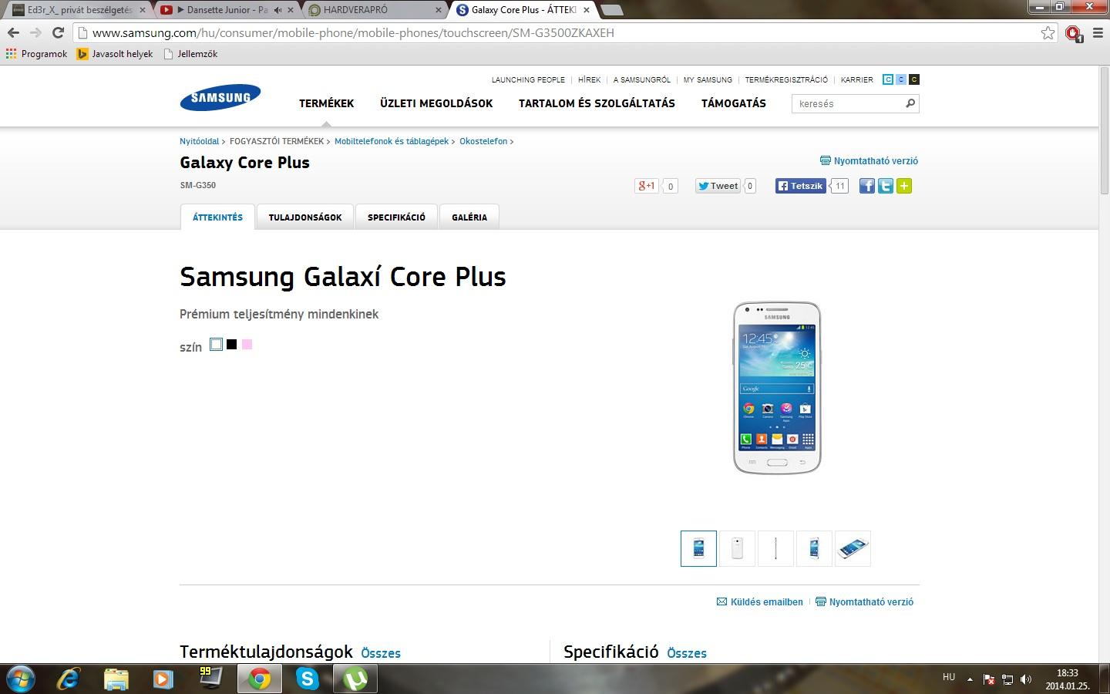Image resolution: width=1110 pixels, height=694 pixels.
Task: Open Skype from the taskbar
Action: pyautogui.click(x=308, y=679)
